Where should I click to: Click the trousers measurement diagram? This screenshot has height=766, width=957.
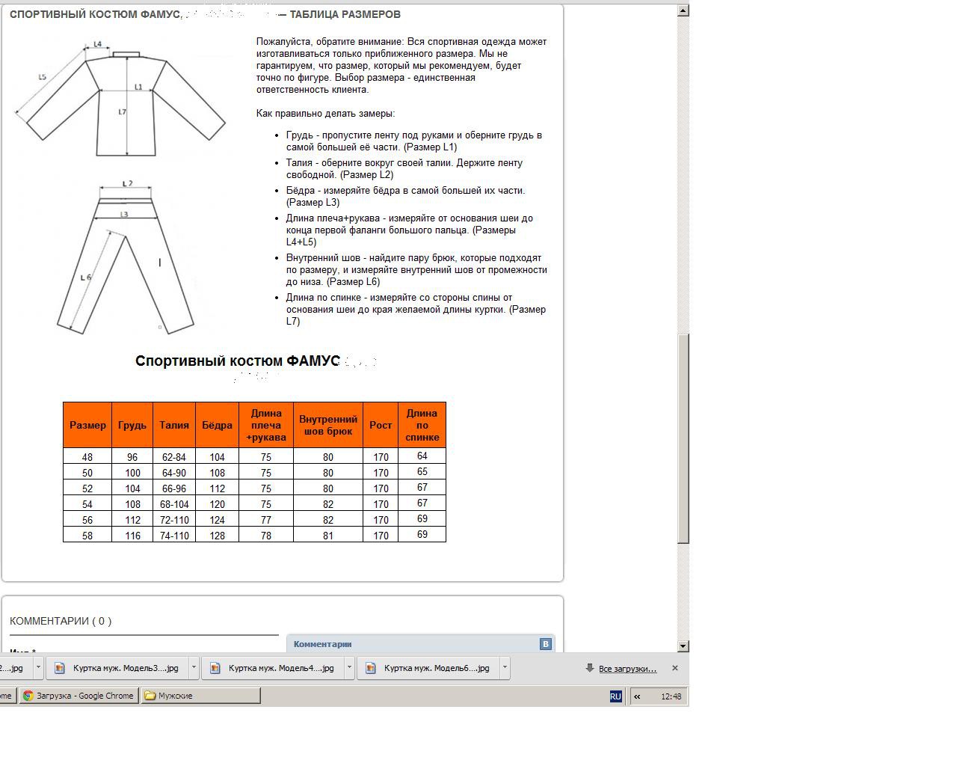(x=125, y=256)
